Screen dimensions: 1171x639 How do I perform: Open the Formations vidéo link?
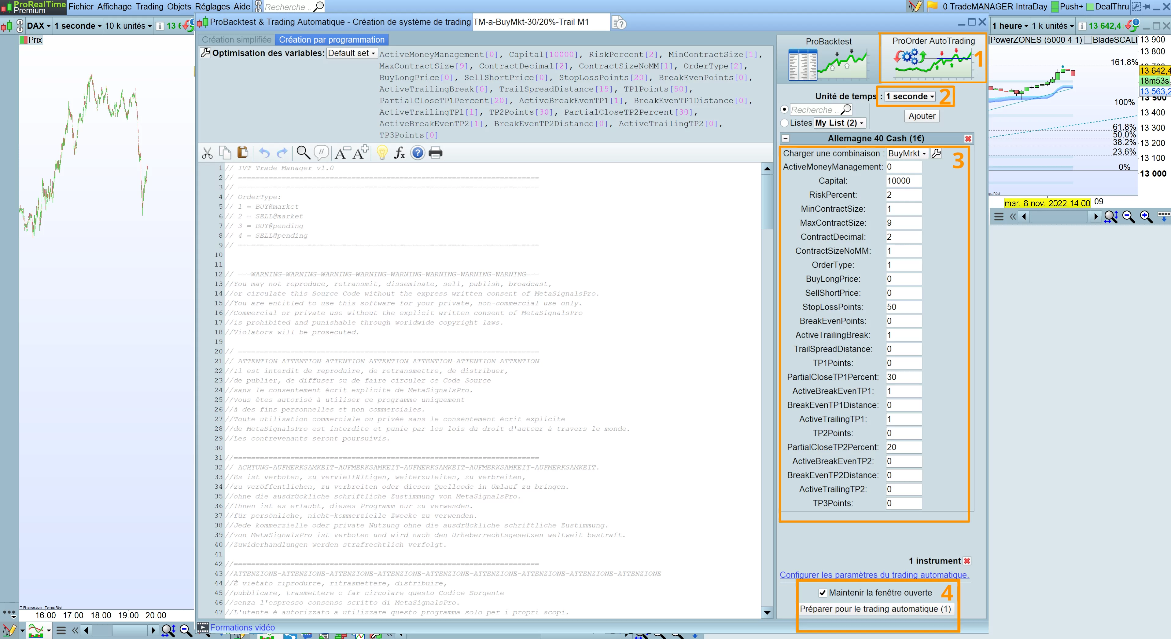click(242, 628)
